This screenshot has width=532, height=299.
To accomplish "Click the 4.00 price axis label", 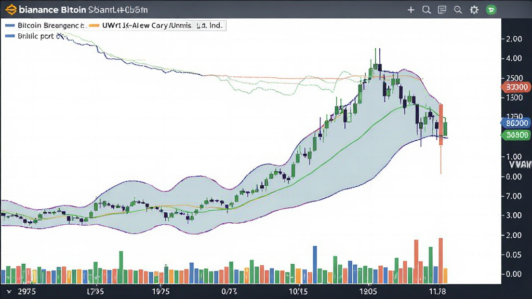I will coord(514,58).
